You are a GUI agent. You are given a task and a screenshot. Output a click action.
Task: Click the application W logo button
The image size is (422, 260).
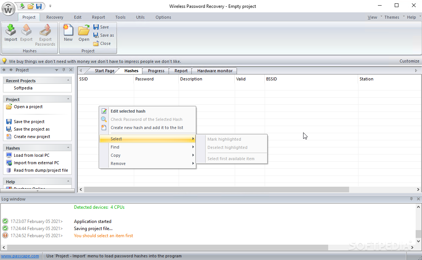[x=8, y=9]
